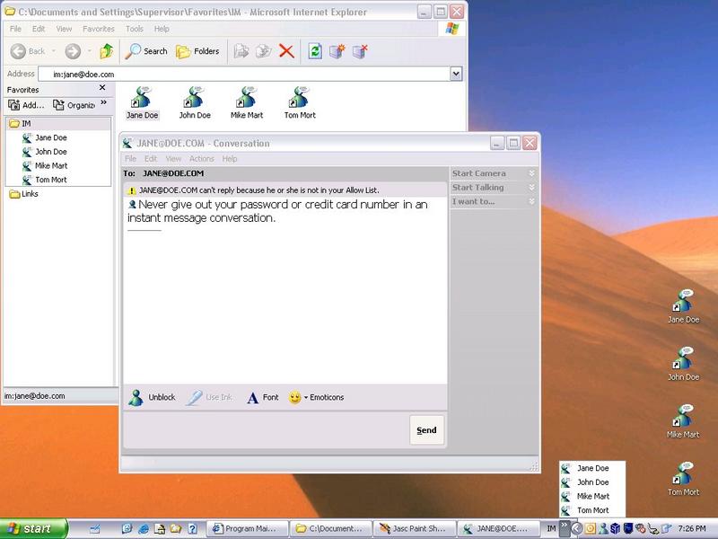Click the greyed Forward arrow in Explorer
Screen dimensions: 718x539
73,51
